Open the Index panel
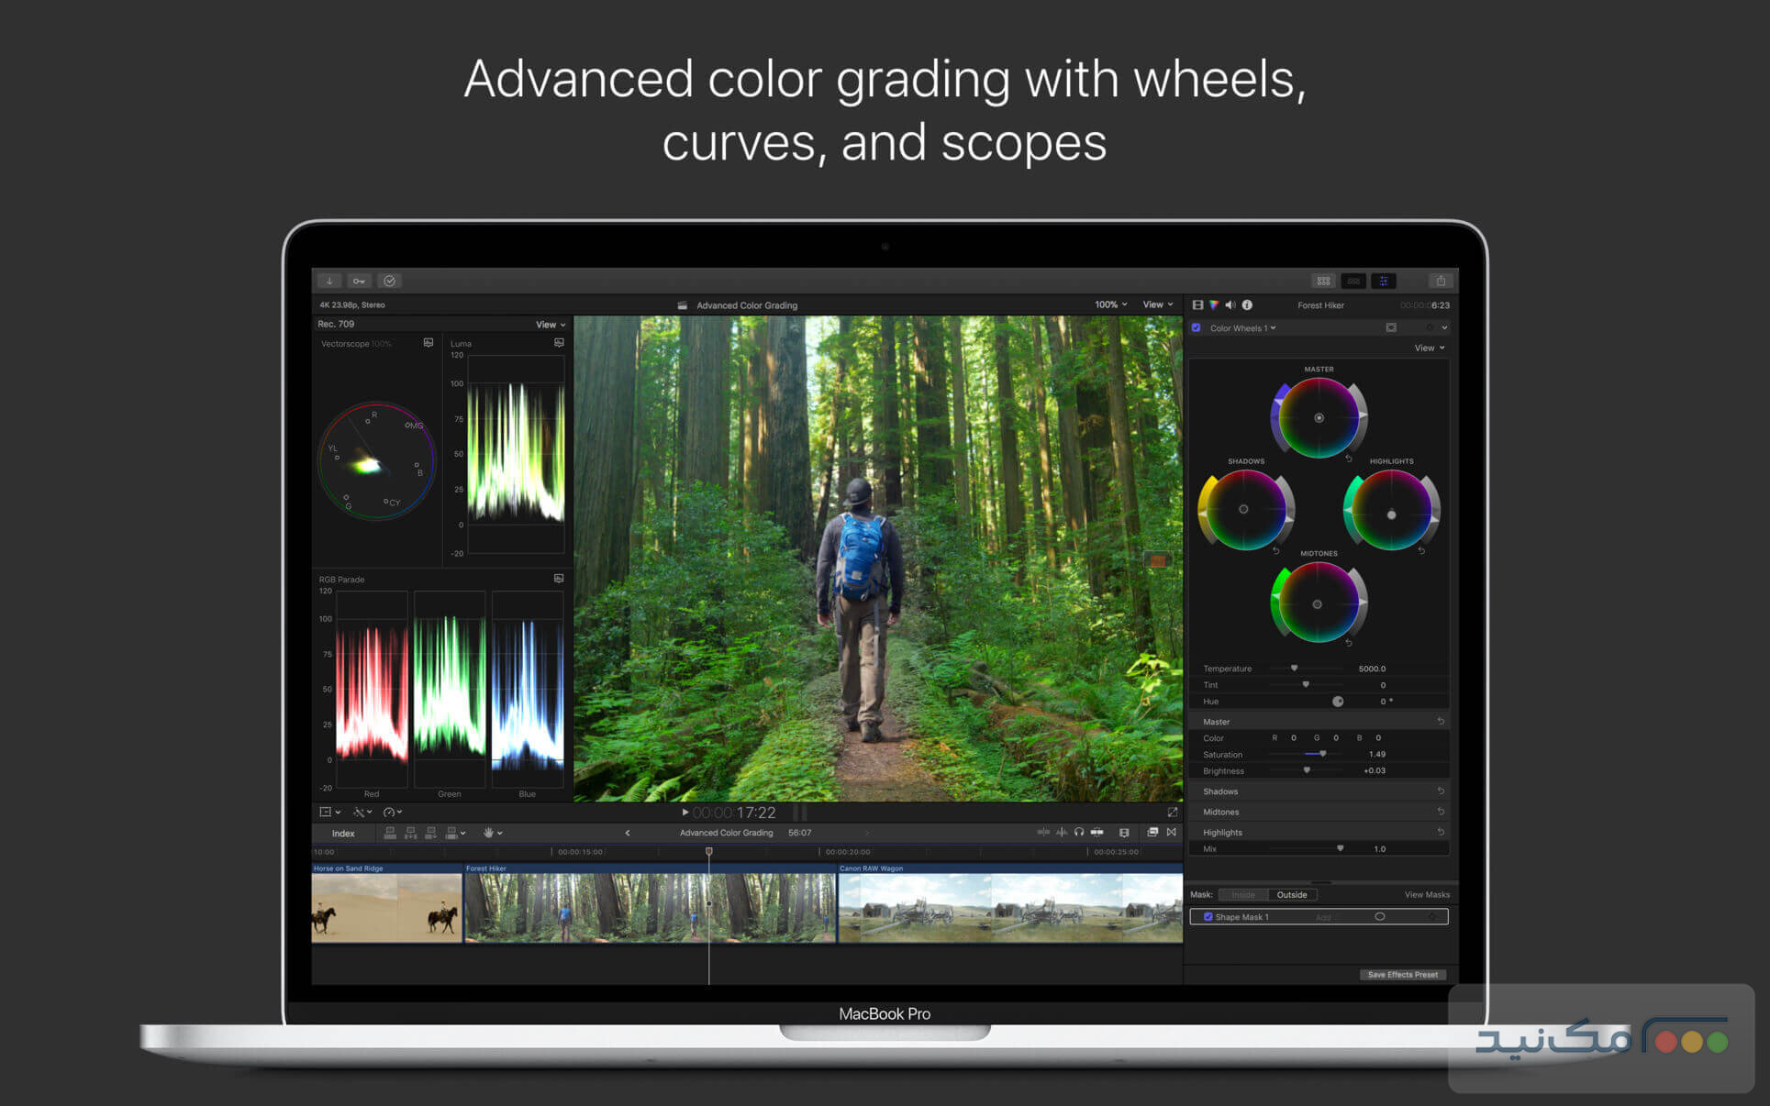The image size is (1770, 1106). [x=341, y=833]
